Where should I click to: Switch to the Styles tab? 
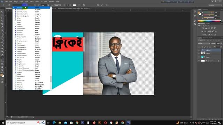[208, 24]
